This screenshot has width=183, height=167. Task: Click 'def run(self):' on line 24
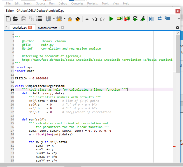(x=34, y=119)
